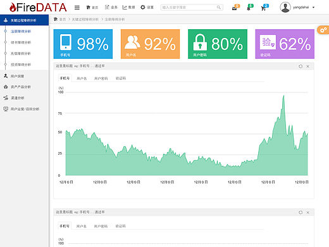Viewport: 329px width, 247px height.
Task: Click the second chart panel title text
Action: [80, 212]
